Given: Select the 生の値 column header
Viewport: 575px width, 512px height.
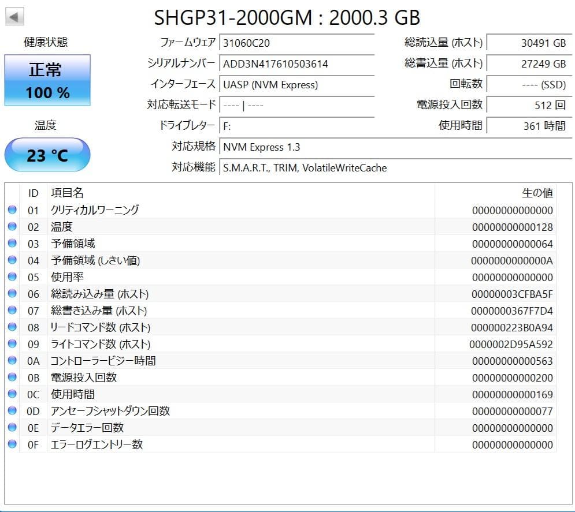Looking at the screenshot, I should click(x=538, y=193).
